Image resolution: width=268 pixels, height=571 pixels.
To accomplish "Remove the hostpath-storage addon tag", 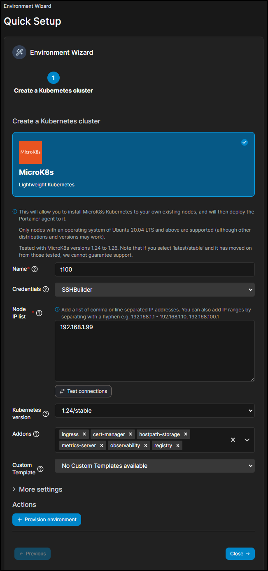I will point(186,434).
